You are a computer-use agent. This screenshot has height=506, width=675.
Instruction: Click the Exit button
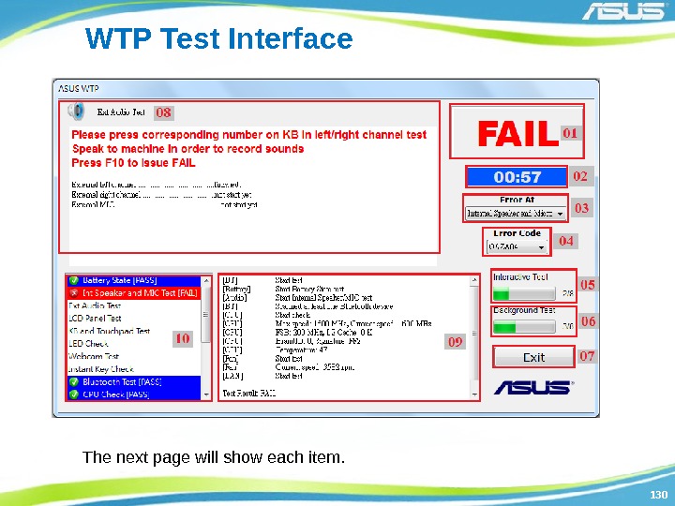point(533,357)
